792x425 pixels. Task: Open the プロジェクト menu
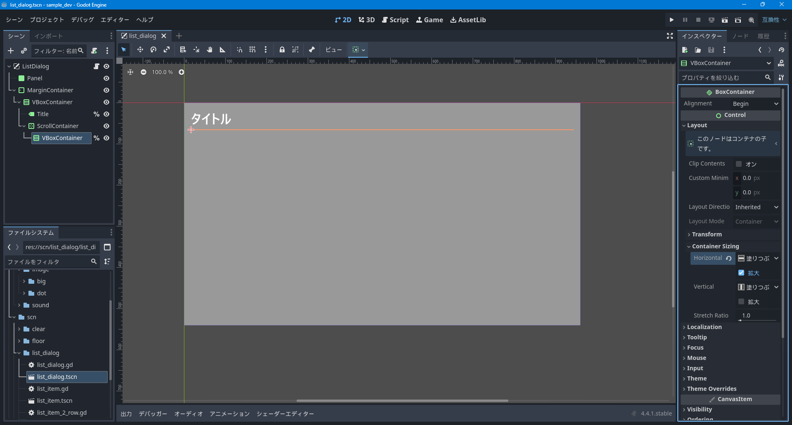[x=47, y=20]
